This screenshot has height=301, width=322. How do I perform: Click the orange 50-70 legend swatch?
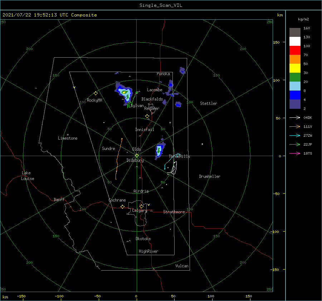(295, 59)
